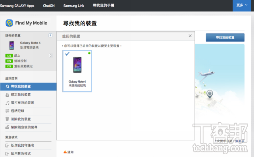Select the Galaxy Note 4 device card
The width and height of the screenshot is (254, 157).
77,71
